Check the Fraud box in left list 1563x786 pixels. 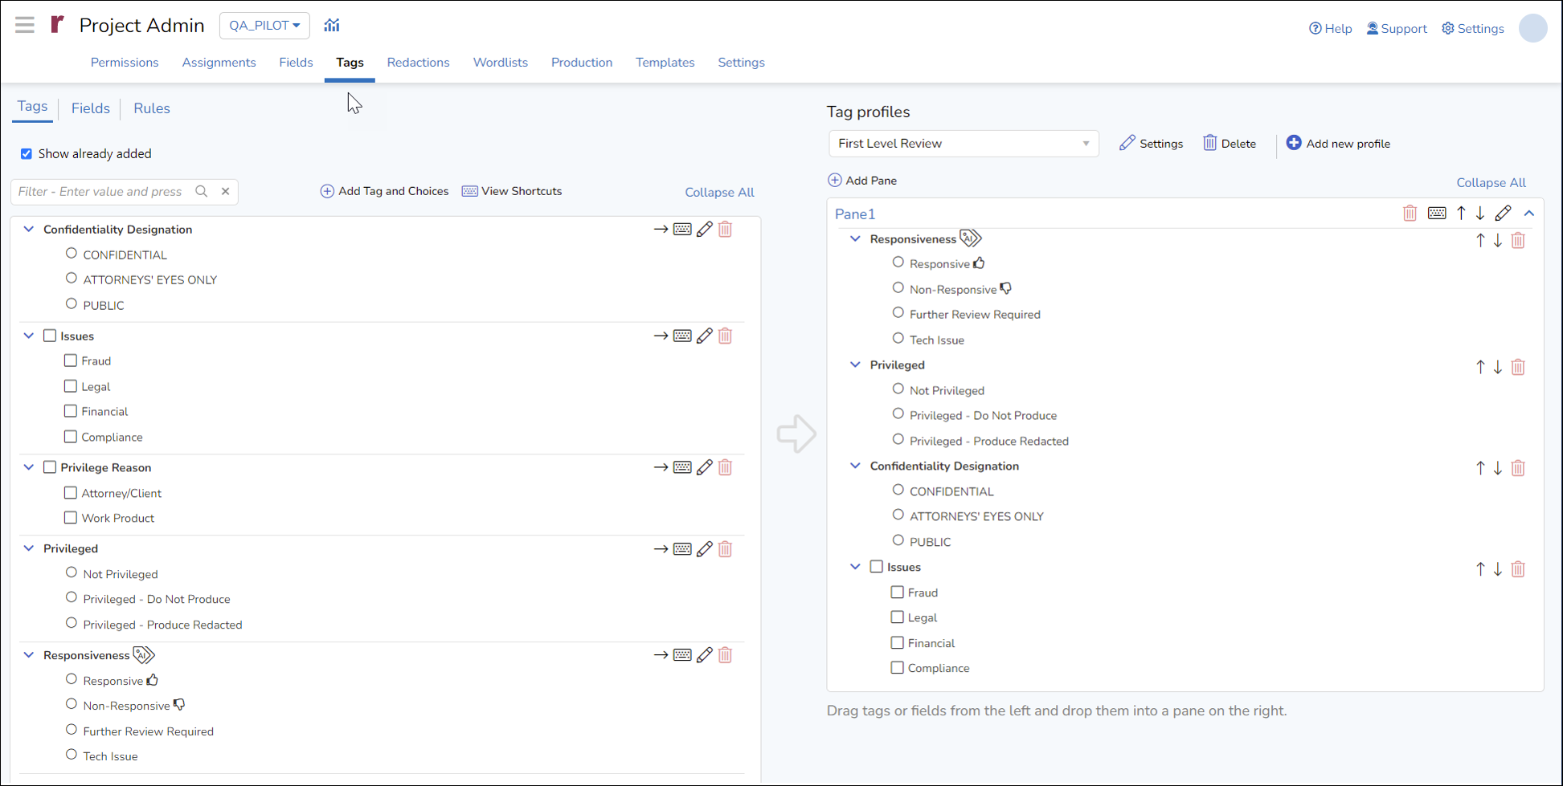click(x=71, y=360)
